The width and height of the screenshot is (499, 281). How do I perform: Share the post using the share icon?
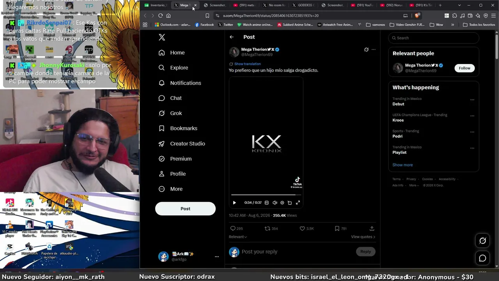(x=372, y=228)
